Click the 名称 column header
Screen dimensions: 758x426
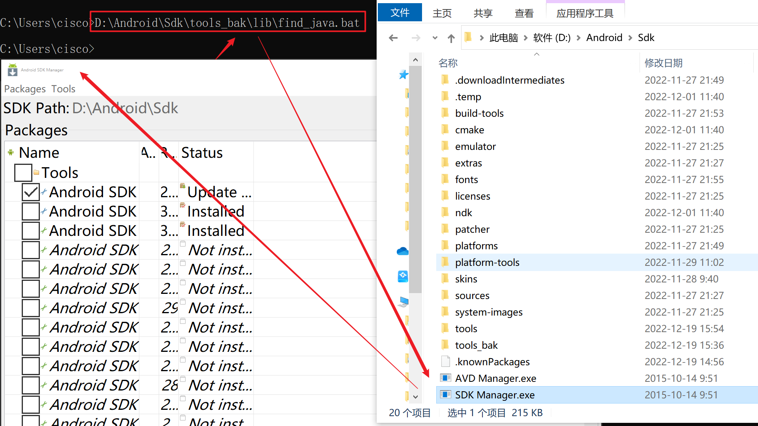click(448, 63)
